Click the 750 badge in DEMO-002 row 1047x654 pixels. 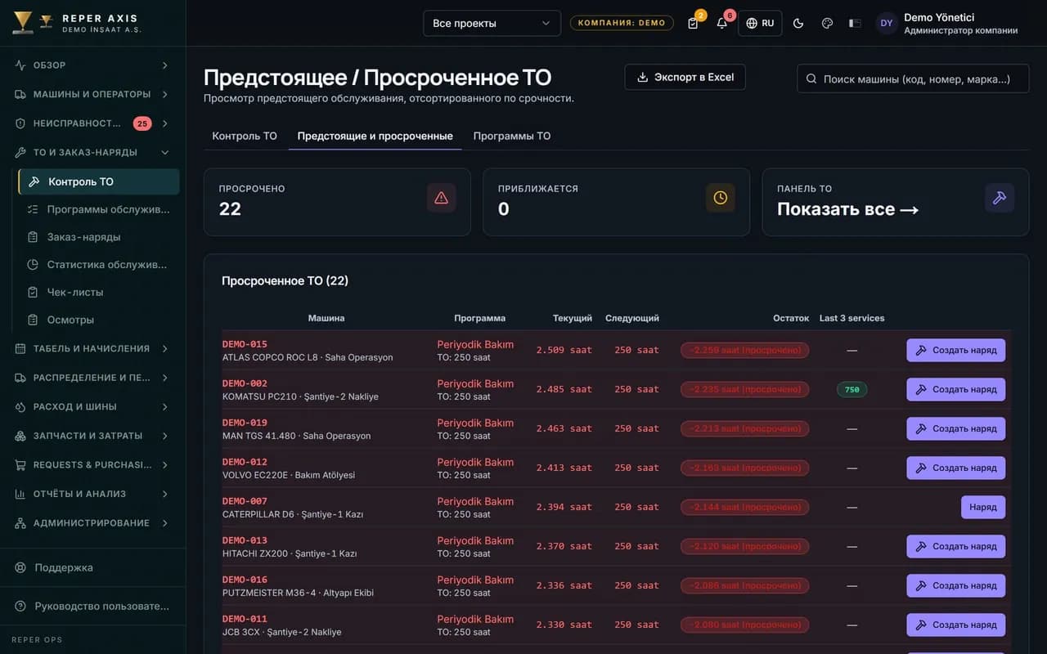[852, 389]
